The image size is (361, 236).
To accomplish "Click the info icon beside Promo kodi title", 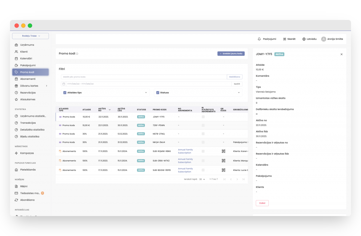I will (x=77, y=54).
